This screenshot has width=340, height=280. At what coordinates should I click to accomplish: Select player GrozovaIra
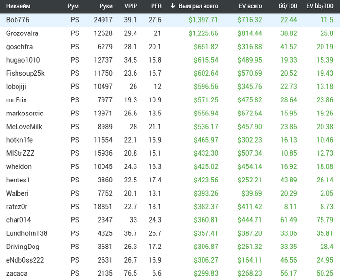tap(22, 33)
